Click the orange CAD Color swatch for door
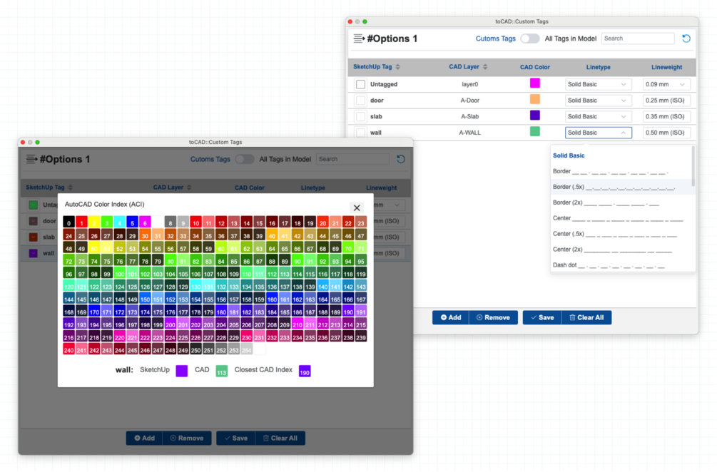Image resolution: width=717 pixels, height=472 pixels. (534, 99)
